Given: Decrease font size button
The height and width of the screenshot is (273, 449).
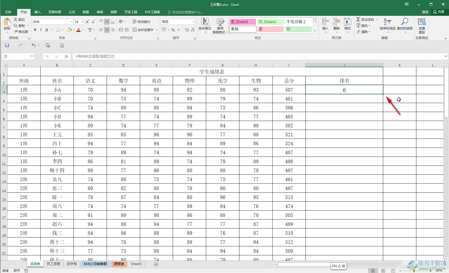Looking at the screenshot, I should coord(93,22).
